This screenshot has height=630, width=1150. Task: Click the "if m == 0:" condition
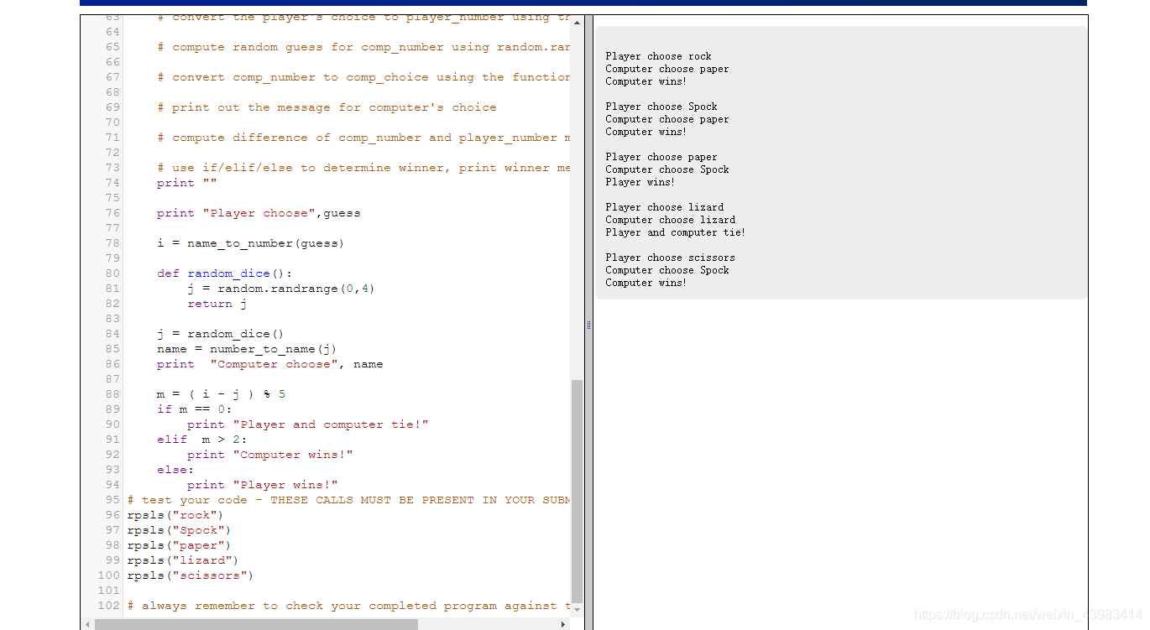pyautogui.click(x=194, y=409)
